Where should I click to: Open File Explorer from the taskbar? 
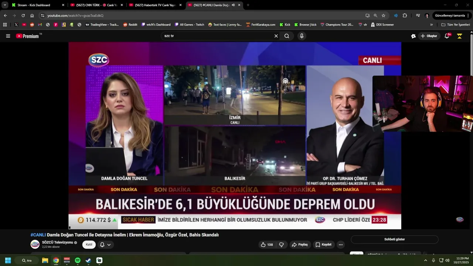click(x=45, y=260)
